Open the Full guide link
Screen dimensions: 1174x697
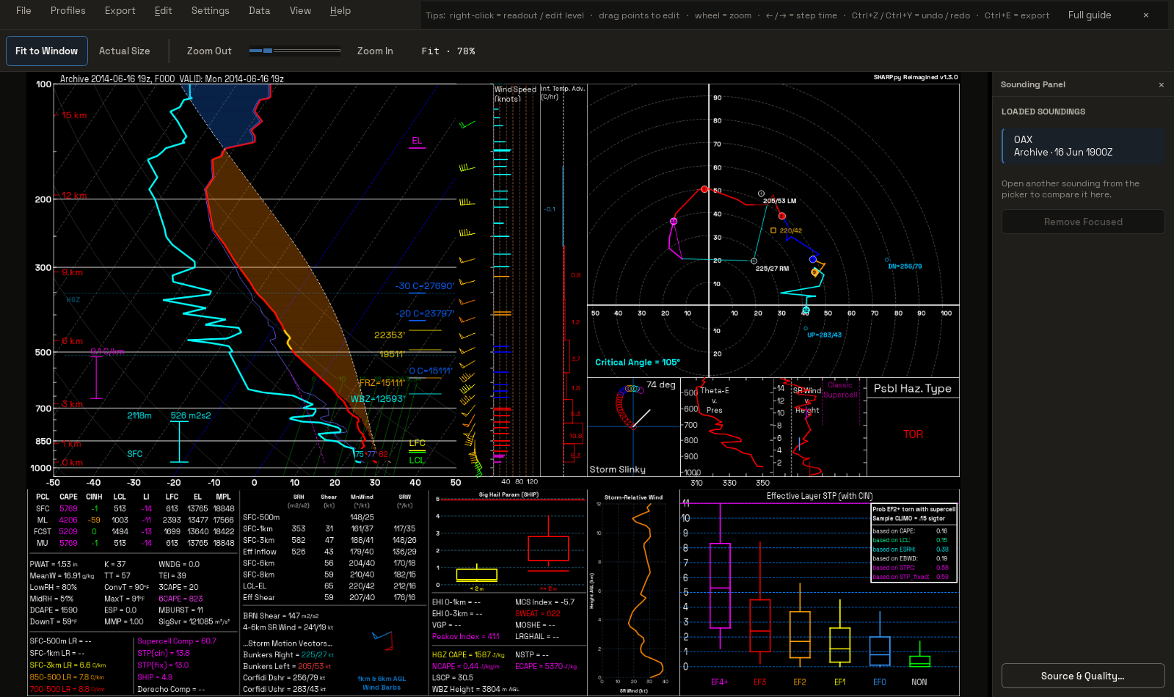point(1089,15)
